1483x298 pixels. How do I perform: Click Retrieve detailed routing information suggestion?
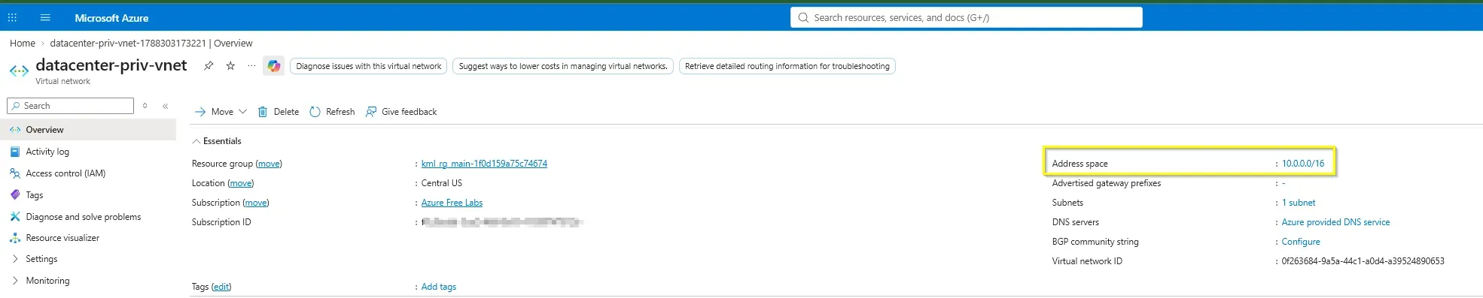(787, 66)
